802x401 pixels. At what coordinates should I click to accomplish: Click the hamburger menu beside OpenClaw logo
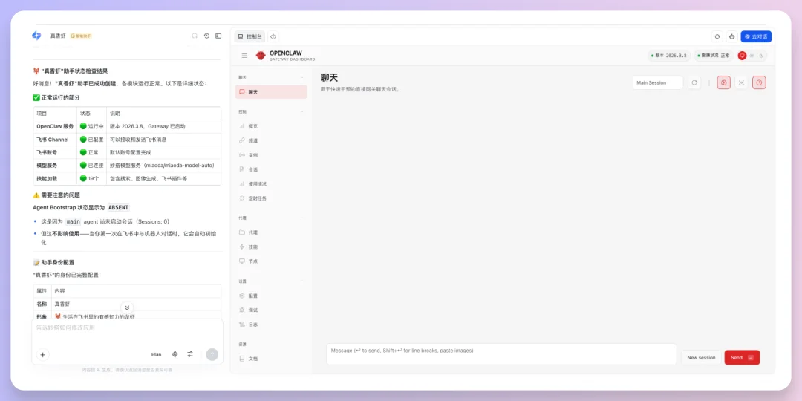(244, 56)
